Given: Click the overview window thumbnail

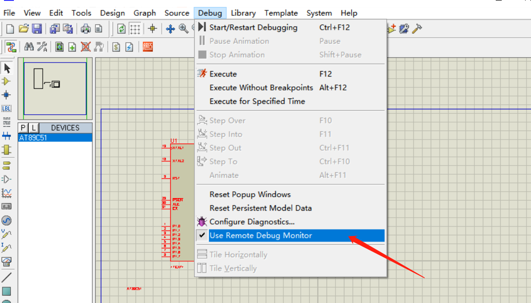Looking at the screenshot, I should point(55,88).
